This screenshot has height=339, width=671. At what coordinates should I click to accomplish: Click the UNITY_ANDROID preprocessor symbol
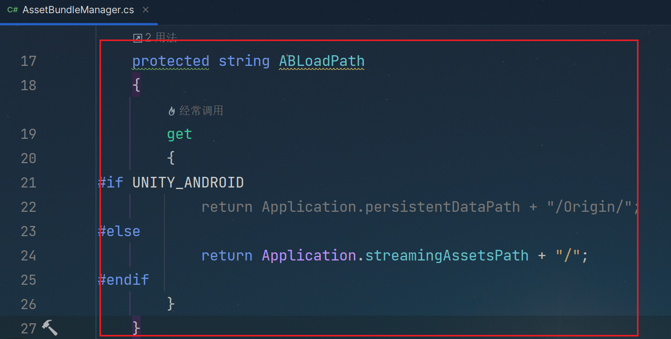point(188,183)
